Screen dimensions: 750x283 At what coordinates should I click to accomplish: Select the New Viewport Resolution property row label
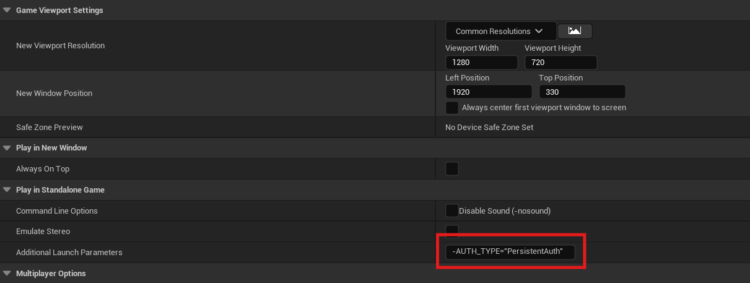60,46
